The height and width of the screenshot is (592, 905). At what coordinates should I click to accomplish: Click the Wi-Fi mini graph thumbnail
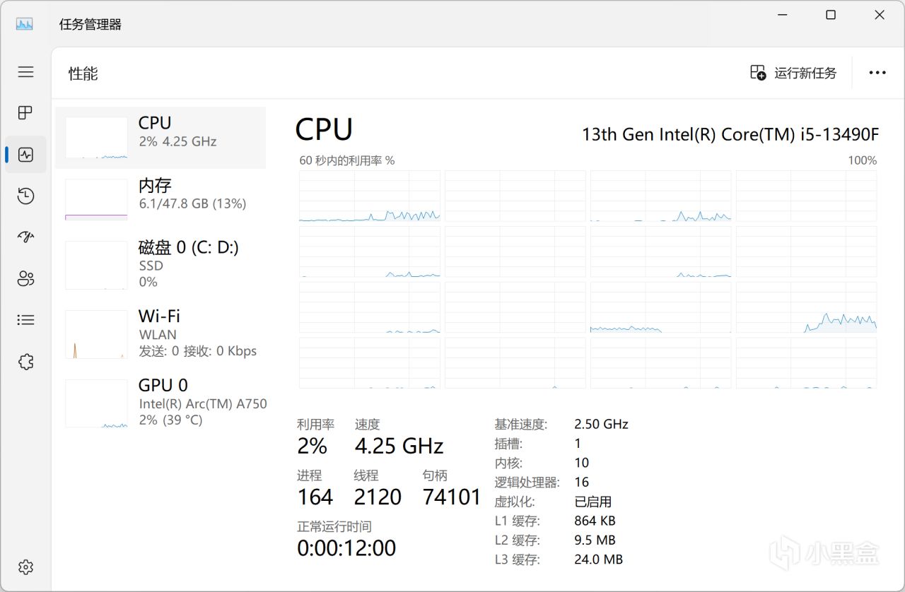97,334
